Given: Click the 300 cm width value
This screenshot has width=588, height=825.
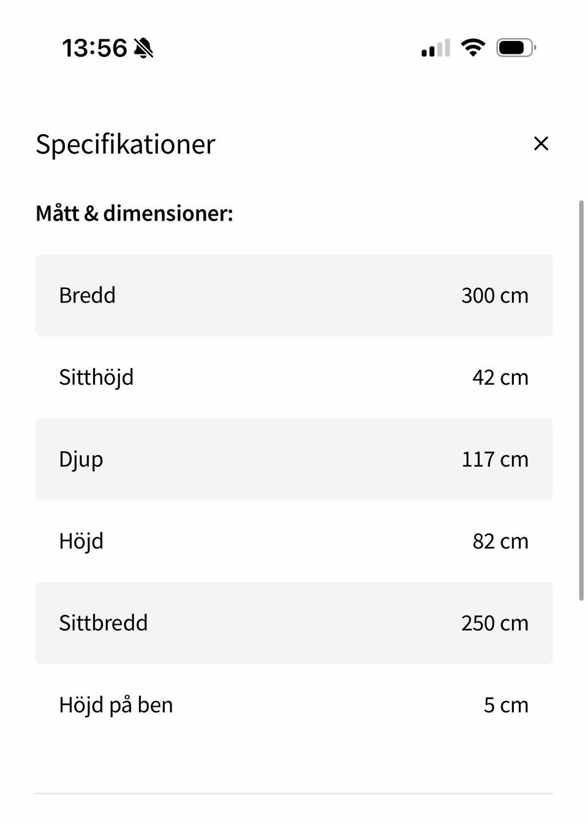Looking at the screenshot, I should coord(494,295).
